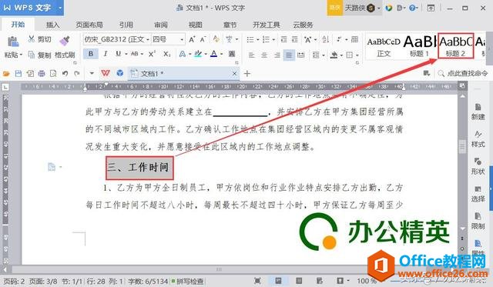Viewport: 493px width, 287px height.
Task: Expand the borders dropdown arrow
Action: pos(357,55)
